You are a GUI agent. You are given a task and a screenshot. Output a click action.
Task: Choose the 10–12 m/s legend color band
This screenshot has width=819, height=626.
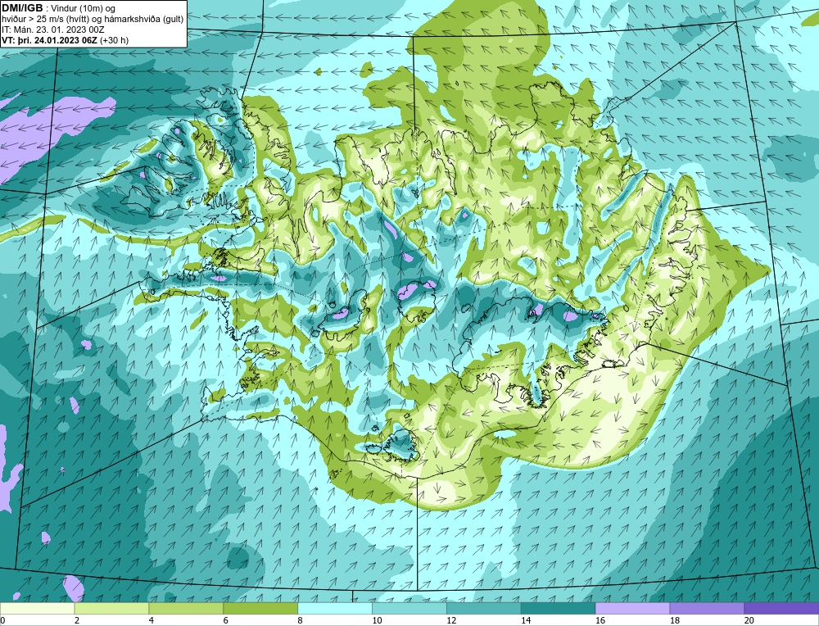pos(409,609)
